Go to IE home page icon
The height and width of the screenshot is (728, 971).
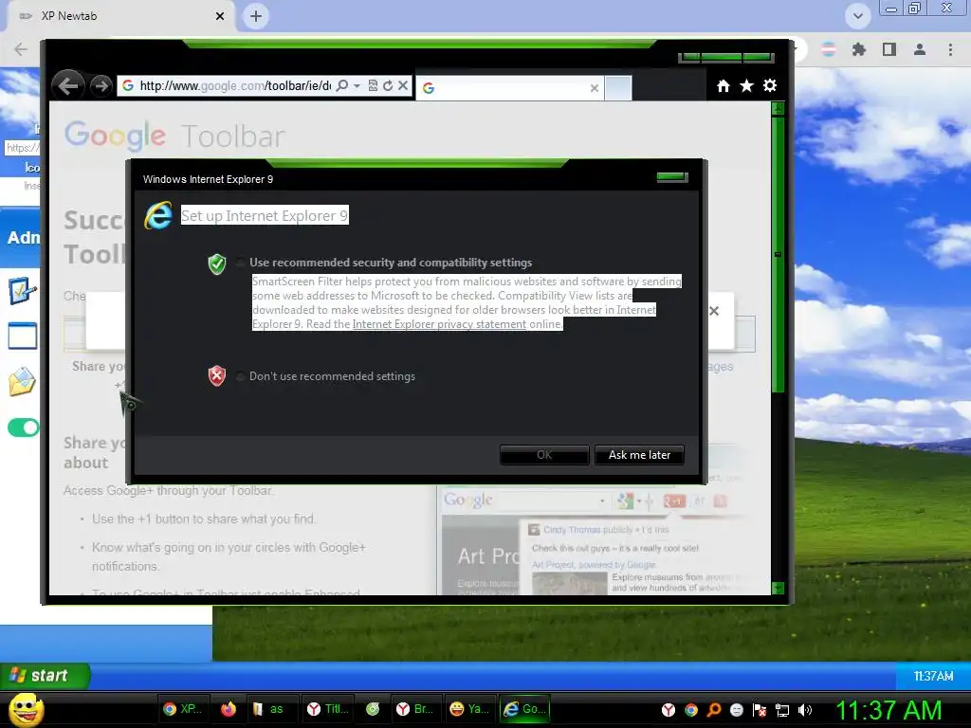[723, 86]
